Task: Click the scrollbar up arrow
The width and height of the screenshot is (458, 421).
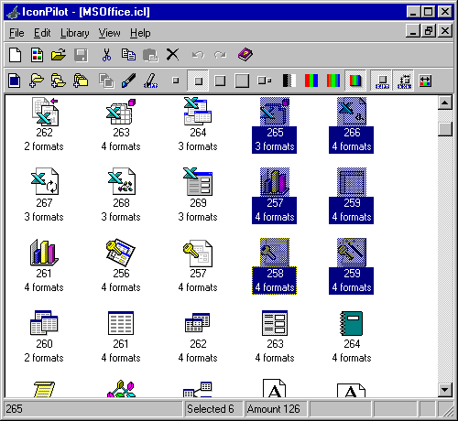Action: click(x=444, y=103)
